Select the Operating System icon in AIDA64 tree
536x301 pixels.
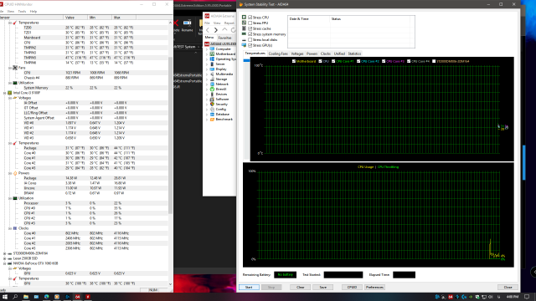(212, 59)
